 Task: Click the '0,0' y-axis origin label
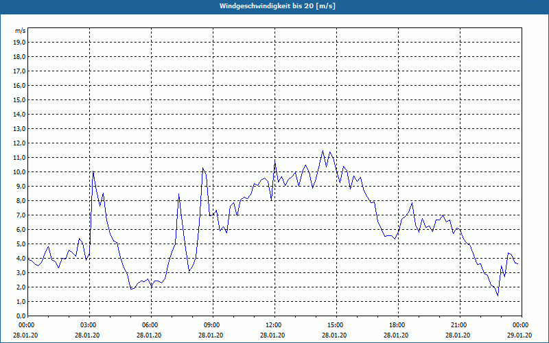pos(21,316)
